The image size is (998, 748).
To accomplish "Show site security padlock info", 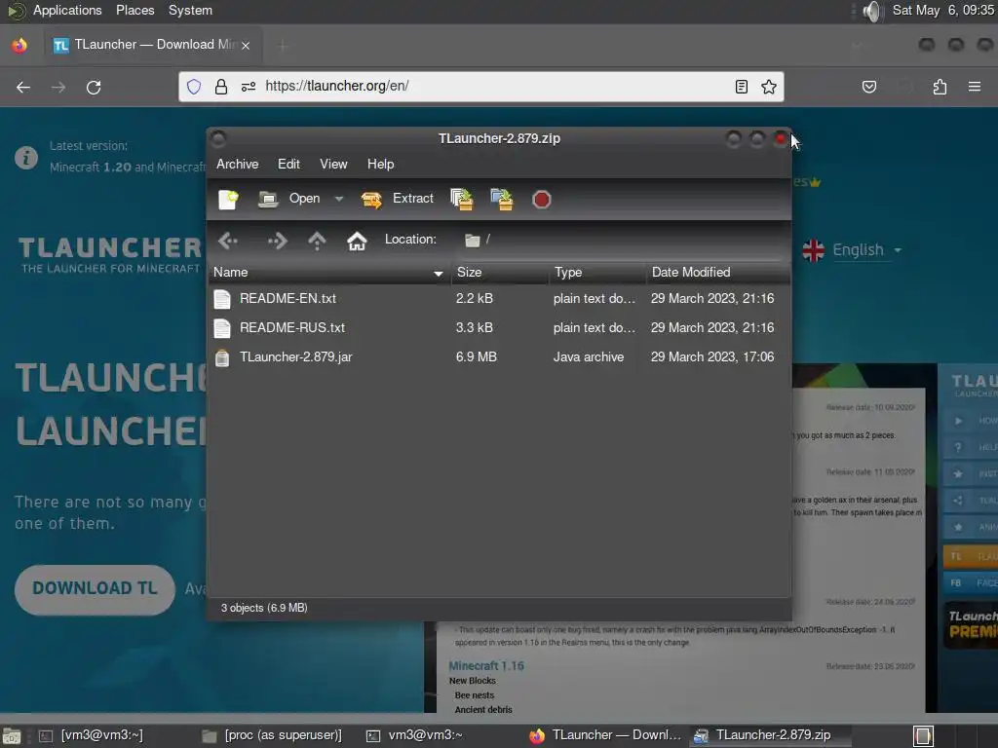I will coord(221,87).
